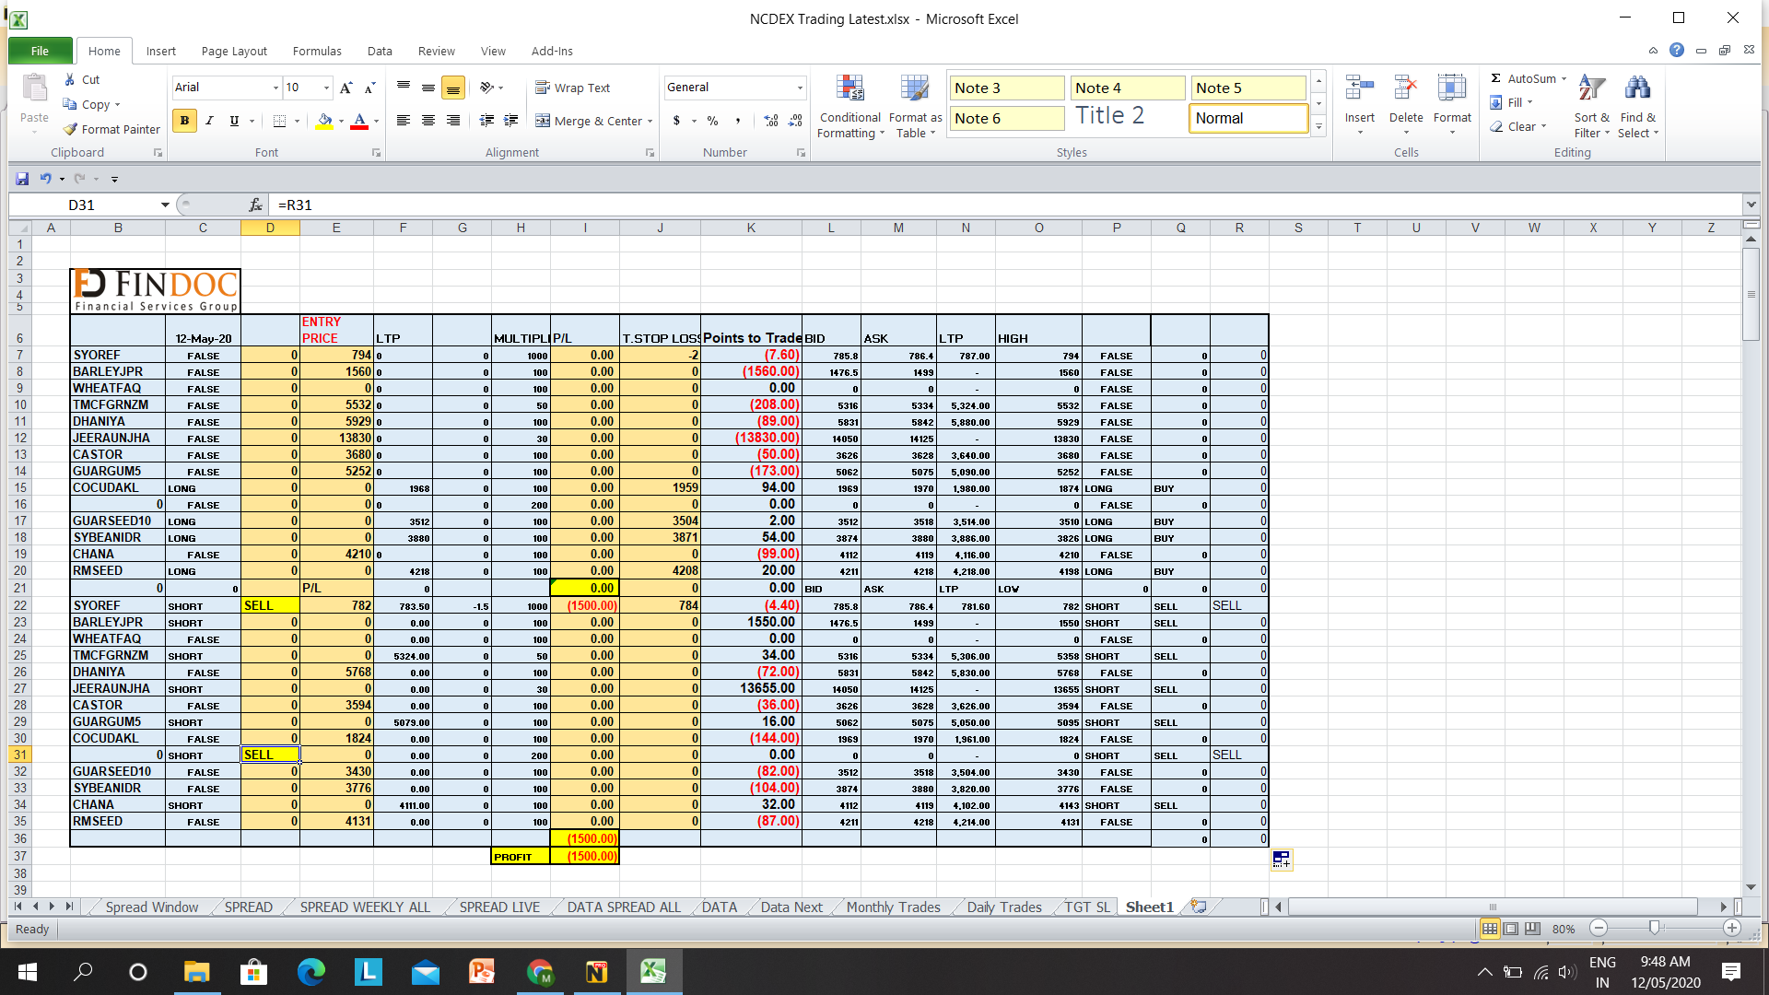Open the Formulas ribbon tab
This screenshot has width=1769, height=995.
[316, 52]
